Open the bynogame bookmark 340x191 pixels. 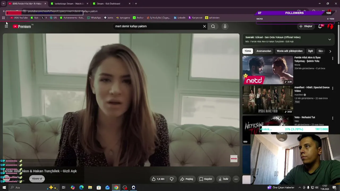pos(123,18)
